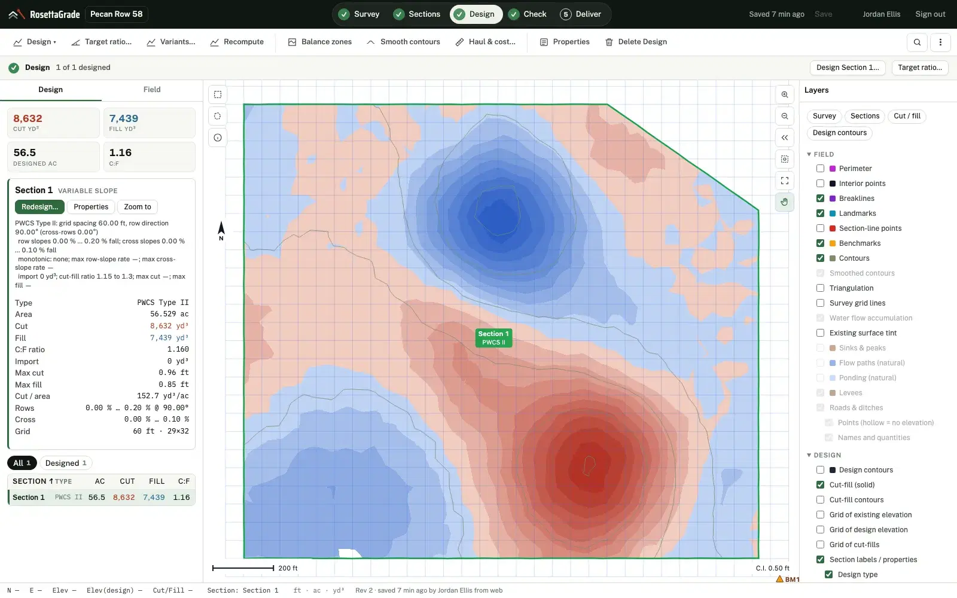Screen dimensions: 957x598
Task: Open Design Section 1 button dropdown
Action: point(848,68)
